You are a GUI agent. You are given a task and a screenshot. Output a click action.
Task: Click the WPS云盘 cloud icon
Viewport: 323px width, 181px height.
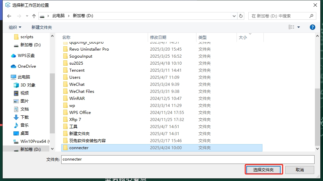tap(13, 56)
